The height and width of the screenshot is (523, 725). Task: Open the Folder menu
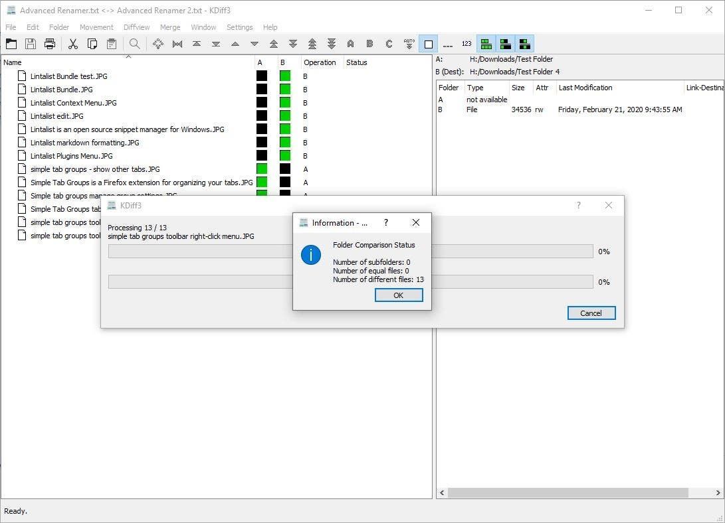(59, 27)
